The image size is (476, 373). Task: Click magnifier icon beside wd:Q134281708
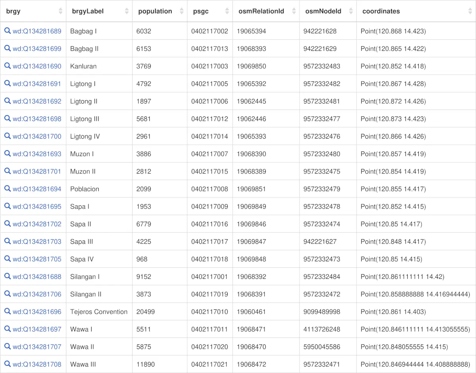pyautogui.click(x=8, y=363)
